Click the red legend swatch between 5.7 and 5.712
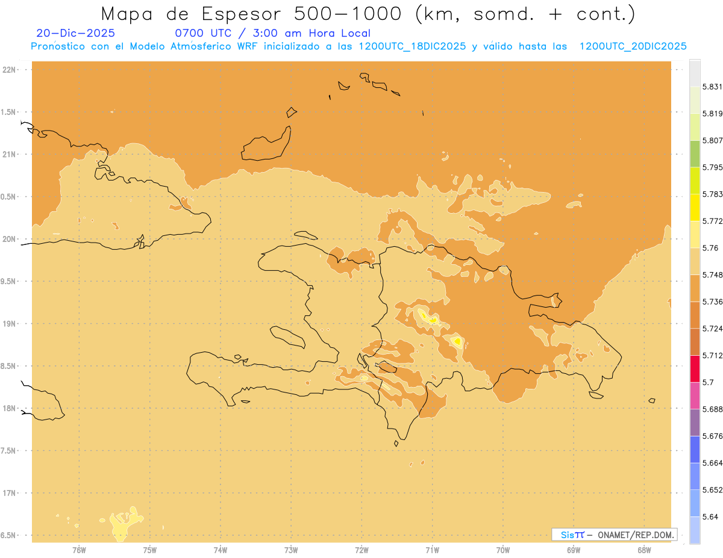The height and width of the screenshot is (558, 723). (695, 368)
